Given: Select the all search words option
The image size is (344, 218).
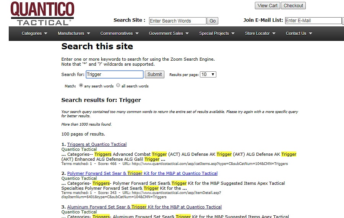Looking at the screenshot, I should (x=118, y=85).
